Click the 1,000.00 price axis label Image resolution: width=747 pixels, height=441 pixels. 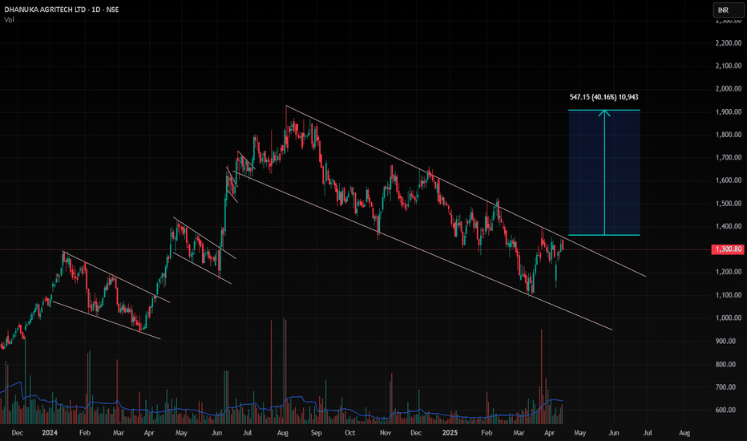coord(729,318)
